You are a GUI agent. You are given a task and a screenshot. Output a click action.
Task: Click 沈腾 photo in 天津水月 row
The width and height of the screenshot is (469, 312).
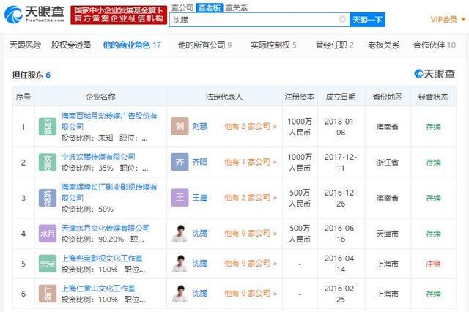click(x=180, y=234)
